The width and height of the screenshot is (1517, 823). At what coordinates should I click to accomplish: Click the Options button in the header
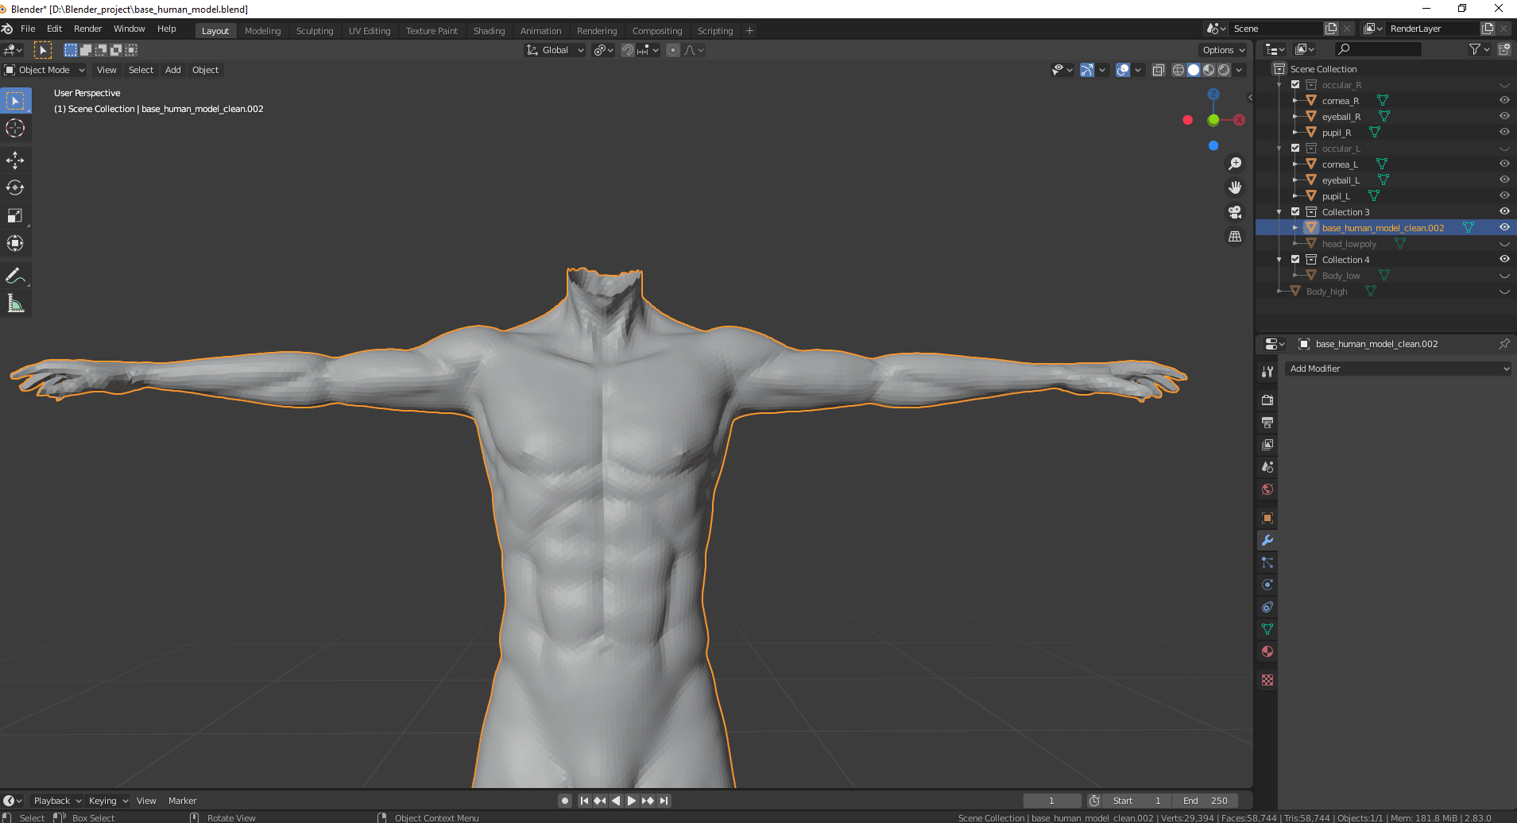tap(1222, 49)
